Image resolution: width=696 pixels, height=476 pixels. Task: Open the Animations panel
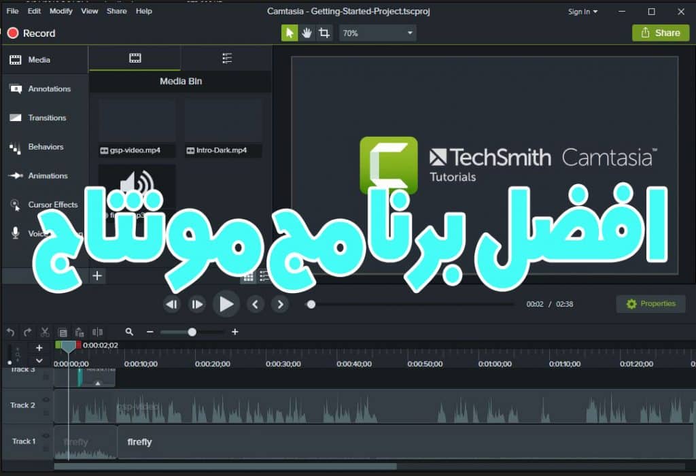pos(44,176)
